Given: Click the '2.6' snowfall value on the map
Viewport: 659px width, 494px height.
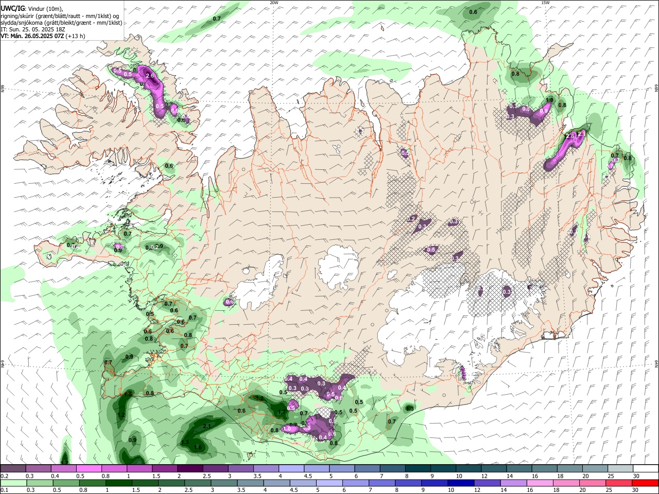Looking at the screenshot, I should coord(150,76).
